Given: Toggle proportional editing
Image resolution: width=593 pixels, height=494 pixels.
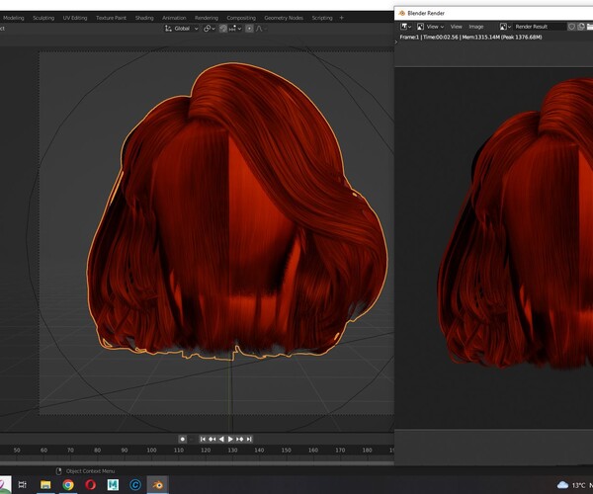Looking at the screenshot, I should point(249,29).
